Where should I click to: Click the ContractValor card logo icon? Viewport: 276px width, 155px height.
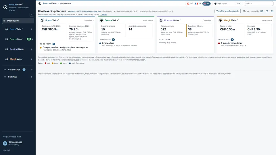tap(161, 20)
